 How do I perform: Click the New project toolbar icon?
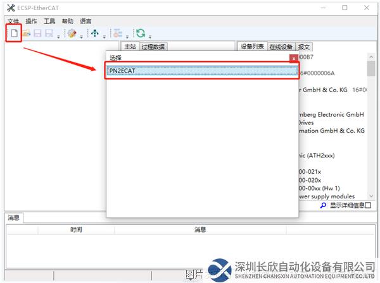(x=15, y=33)
